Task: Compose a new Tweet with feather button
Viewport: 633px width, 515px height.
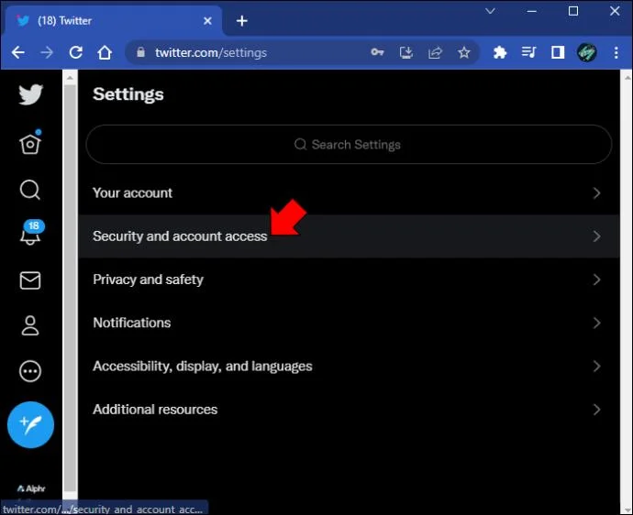Action: click(30, 424)
